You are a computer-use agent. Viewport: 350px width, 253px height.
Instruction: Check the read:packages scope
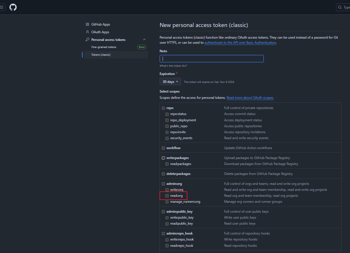[167, 164]
